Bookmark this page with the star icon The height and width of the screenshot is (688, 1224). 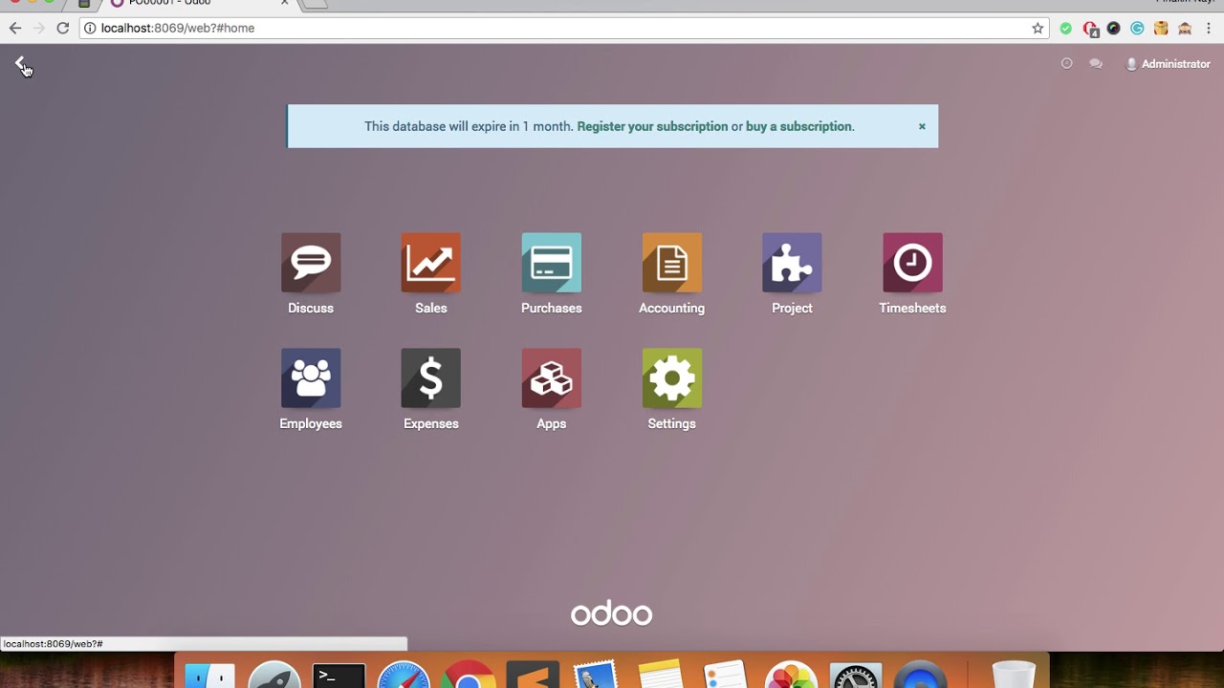coord(1038,28)
